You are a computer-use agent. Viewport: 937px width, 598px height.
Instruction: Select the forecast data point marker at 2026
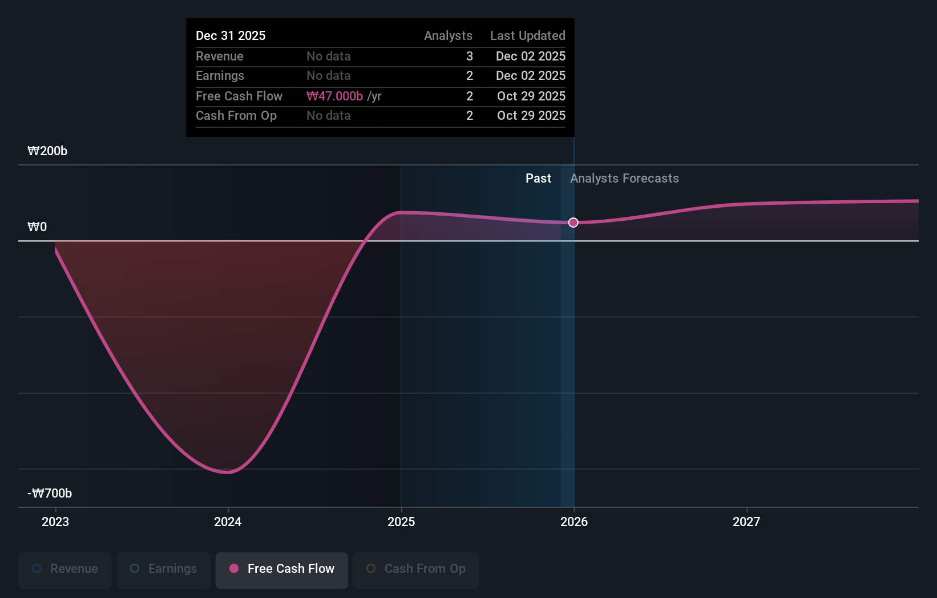point(573,223)
